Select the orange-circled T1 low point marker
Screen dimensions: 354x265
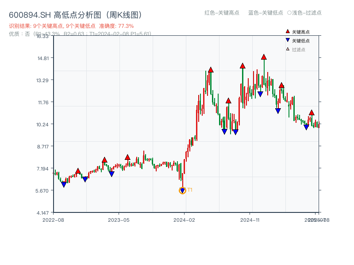(182, 190)
